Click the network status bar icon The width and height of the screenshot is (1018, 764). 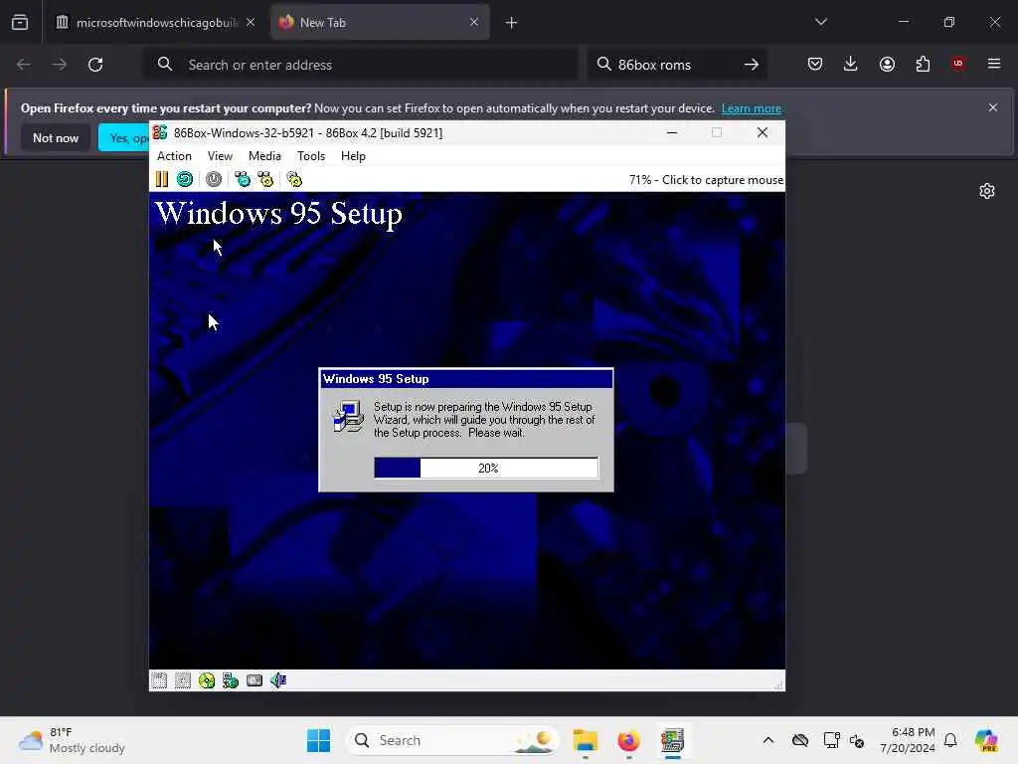(x=231, y=680)
